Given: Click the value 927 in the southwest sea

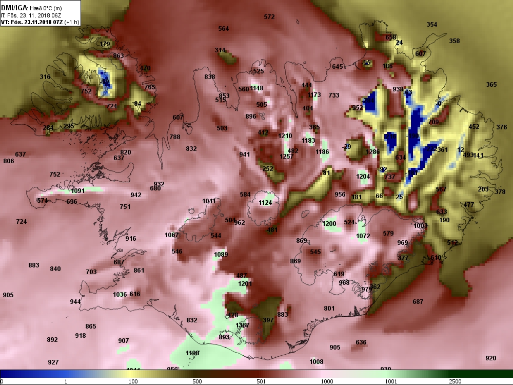Looking at the screenshot, I should click(53, 362).
